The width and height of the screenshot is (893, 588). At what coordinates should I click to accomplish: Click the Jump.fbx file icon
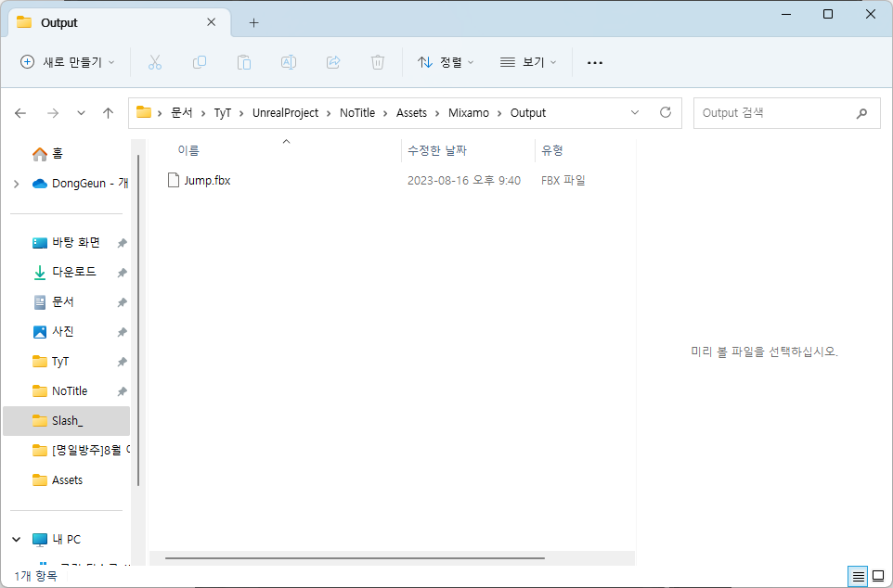[174, 181]
